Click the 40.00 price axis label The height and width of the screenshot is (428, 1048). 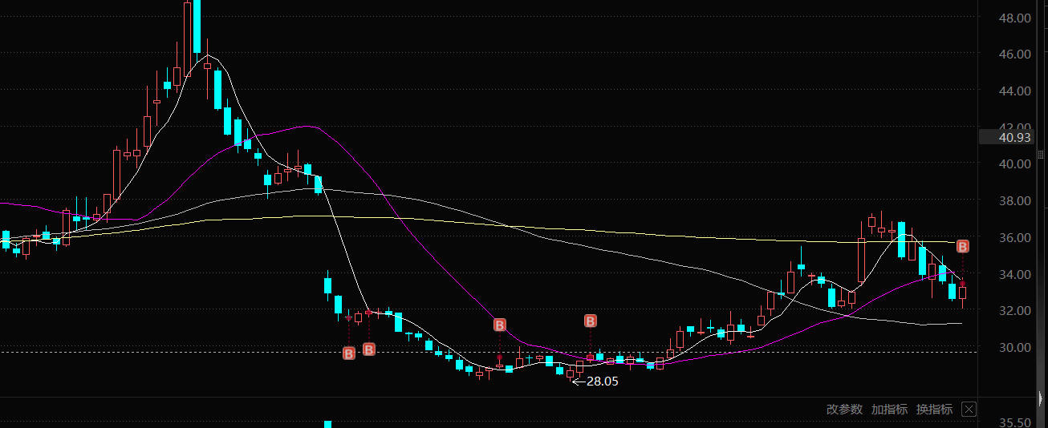1015,164
